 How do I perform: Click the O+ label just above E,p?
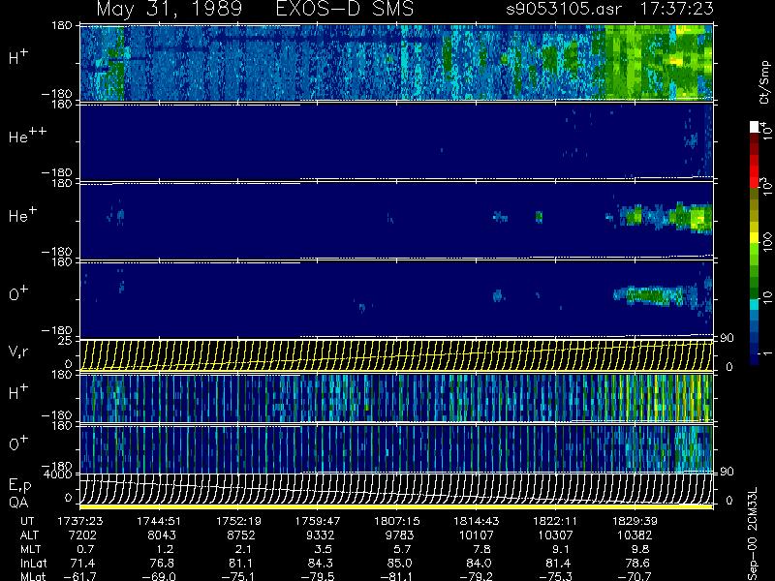(18, 443)
